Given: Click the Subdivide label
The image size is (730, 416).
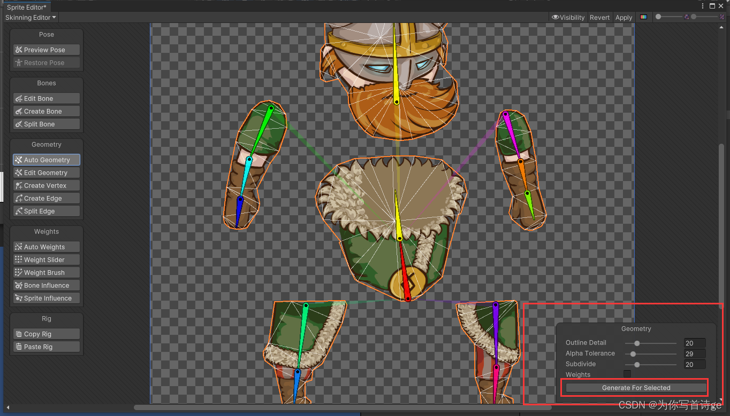Looking at the screenshot, I should (581, 364).
